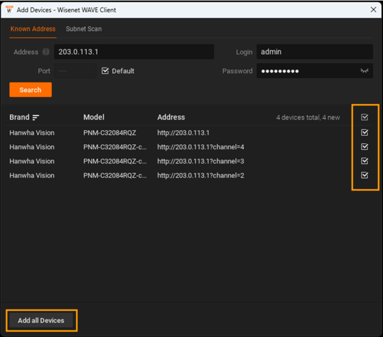Click Hanwha Vision in the channel=2 row
The width and height of the screenshot is (383, 337).
click(32, 176)
